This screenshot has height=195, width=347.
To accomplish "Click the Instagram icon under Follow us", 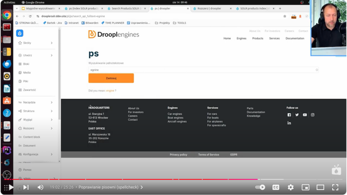I will pyautogui.click(x=313, y=115).
